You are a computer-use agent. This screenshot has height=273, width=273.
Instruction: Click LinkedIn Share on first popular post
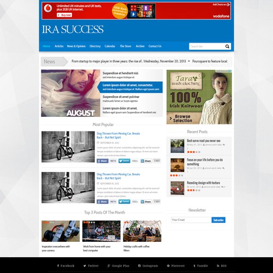(x=146, y=161)
